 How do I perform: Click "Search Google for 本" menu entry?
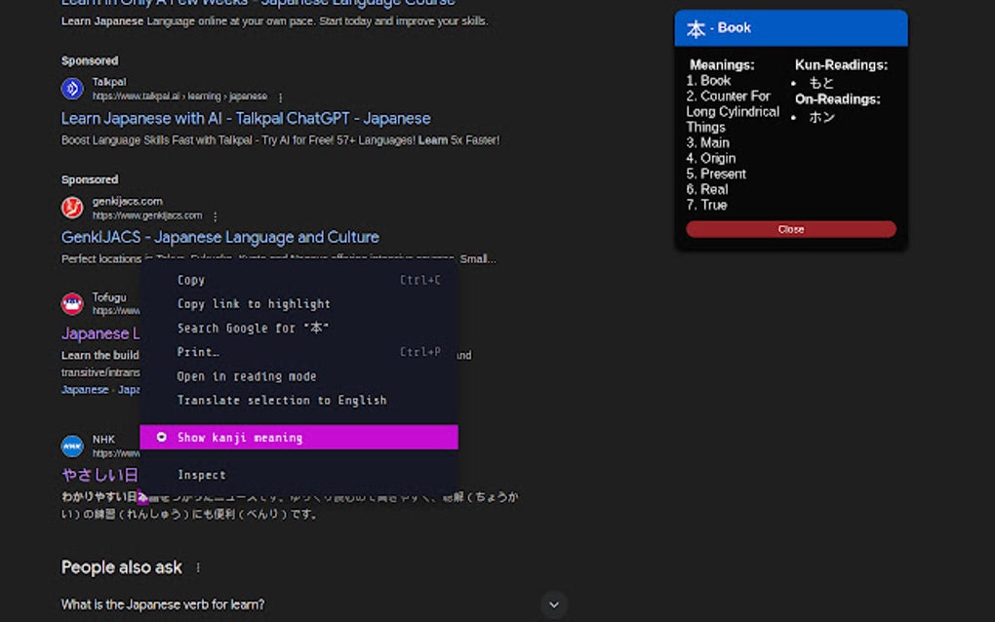click(256, 328)
